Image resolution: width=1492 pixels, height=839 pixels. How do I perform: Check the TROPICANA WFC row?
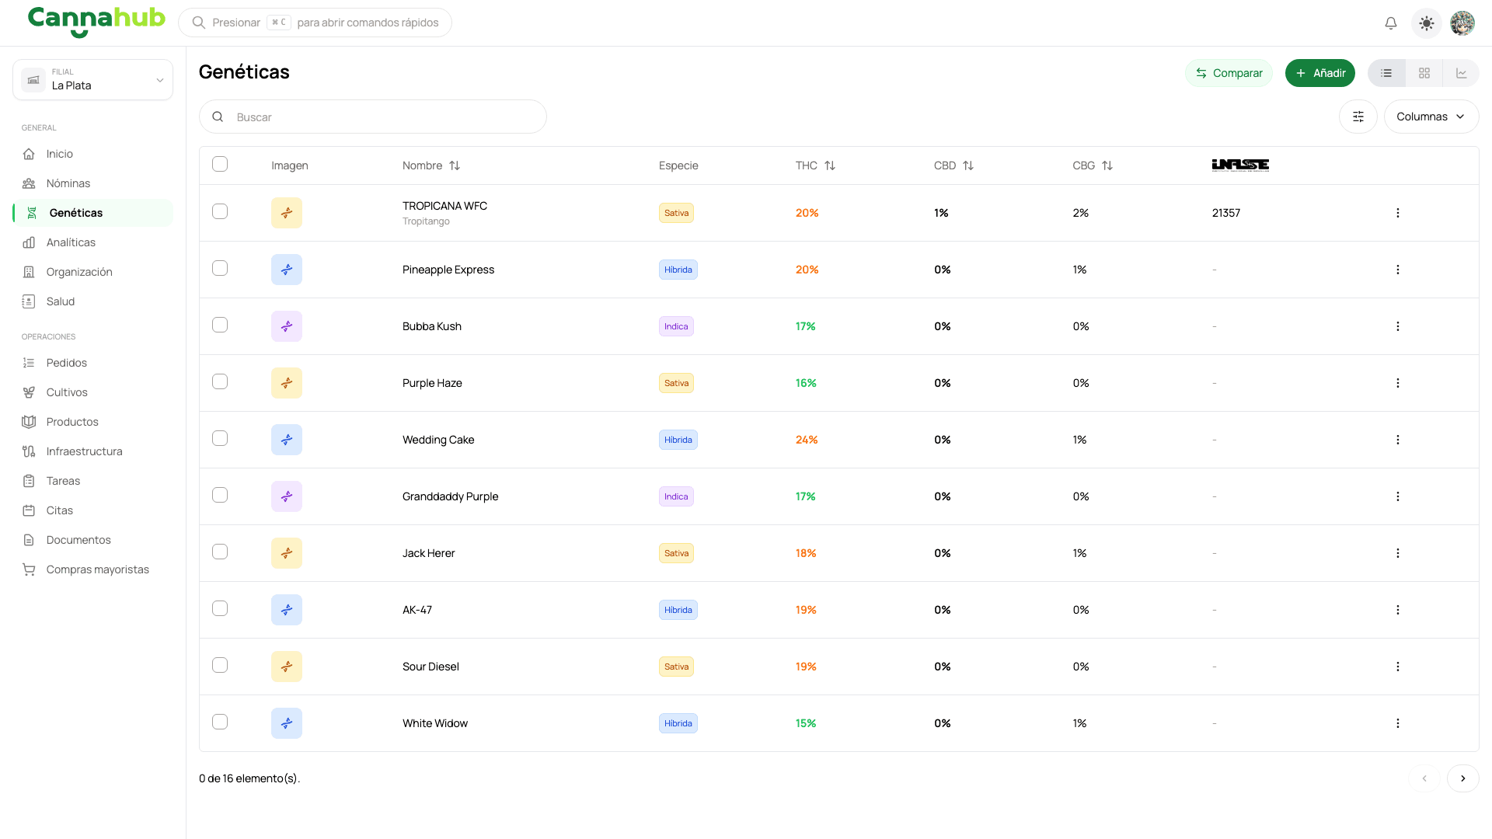[x=220, y=211]
